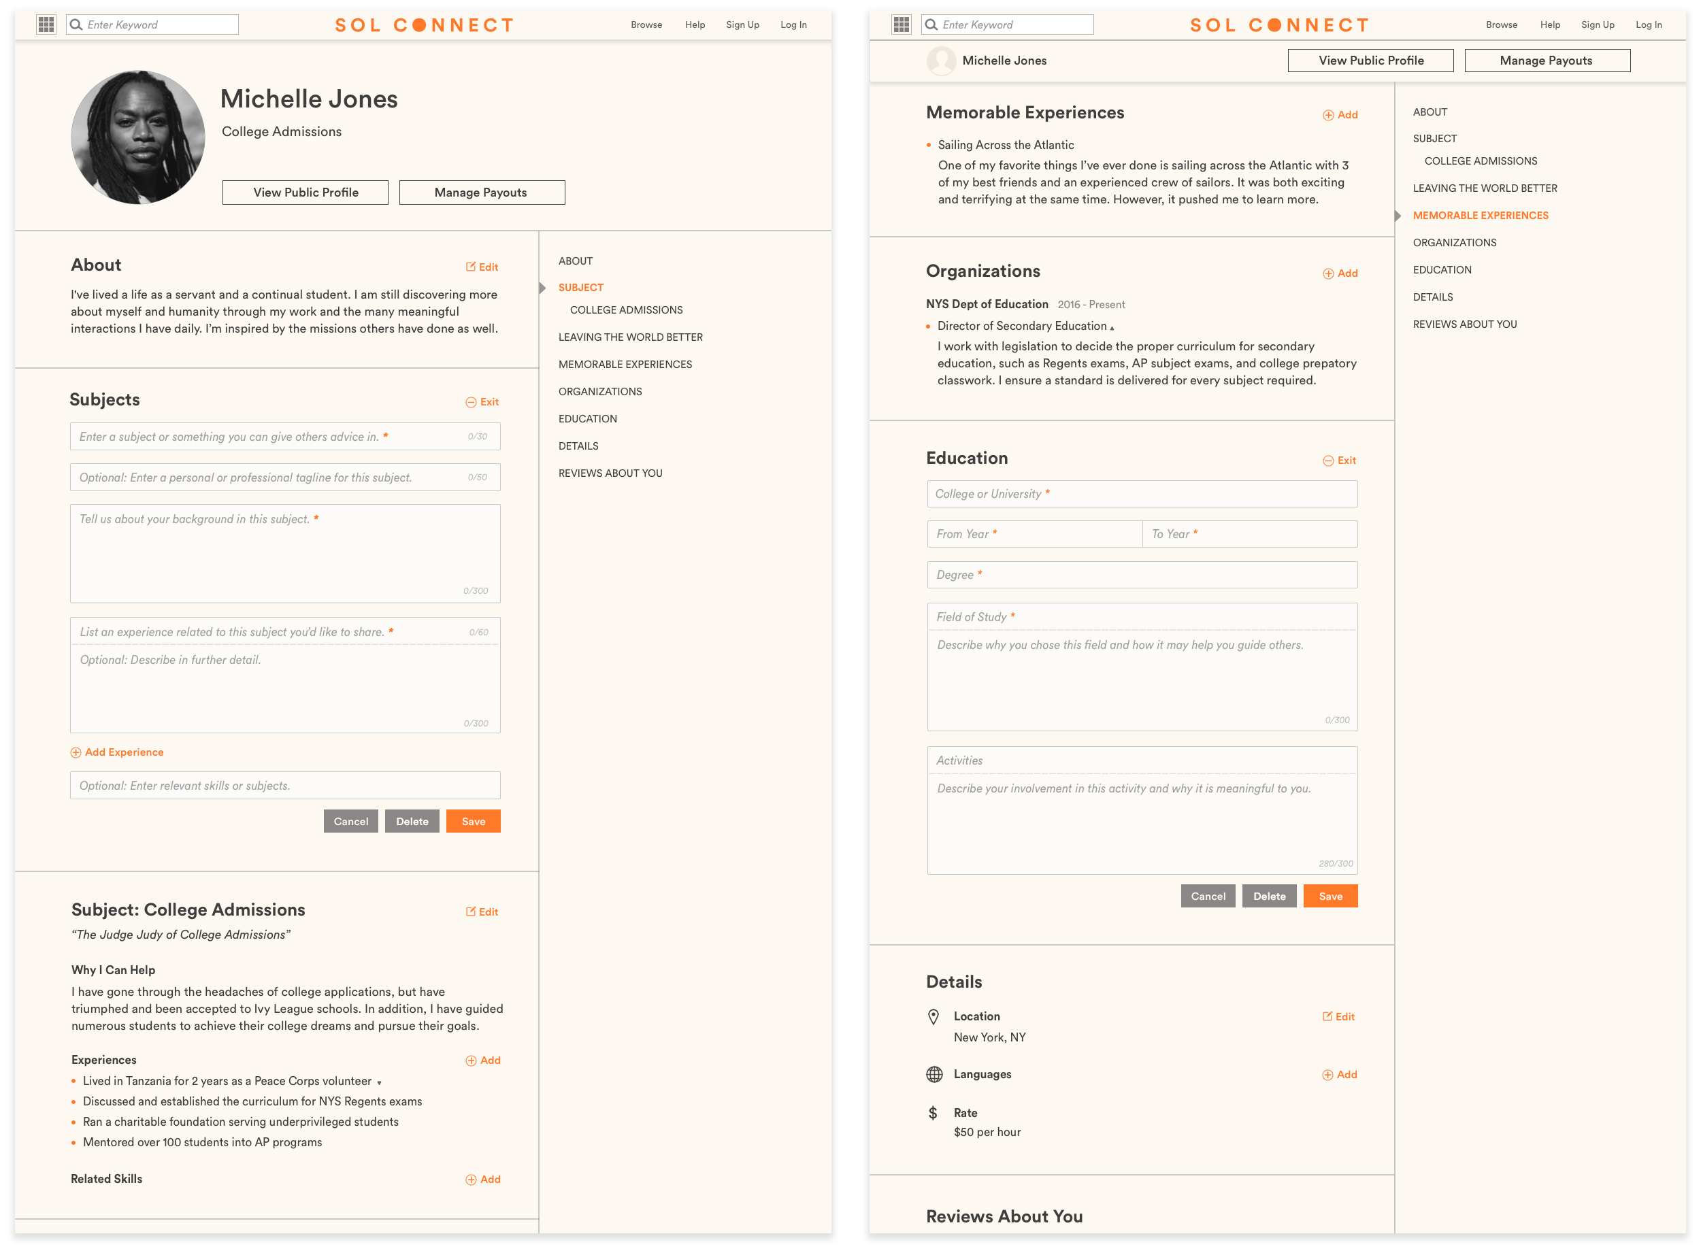Viewport: 1701px width, 1253px height.
Task: Select DETAILS in right page sidebar
Action: pos(1432,297)
